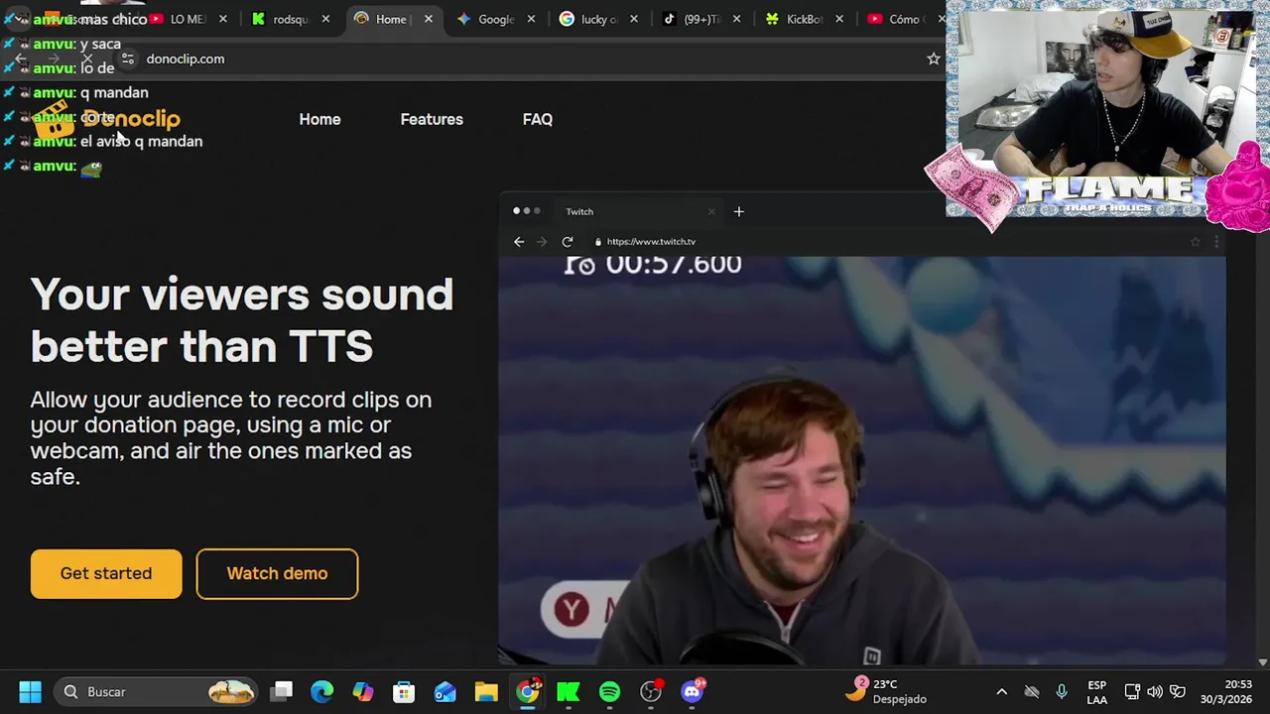Close the TikTok tab
Viewport: 1270px width, 714px height.
pyautogui.click(x=736, y=19)
